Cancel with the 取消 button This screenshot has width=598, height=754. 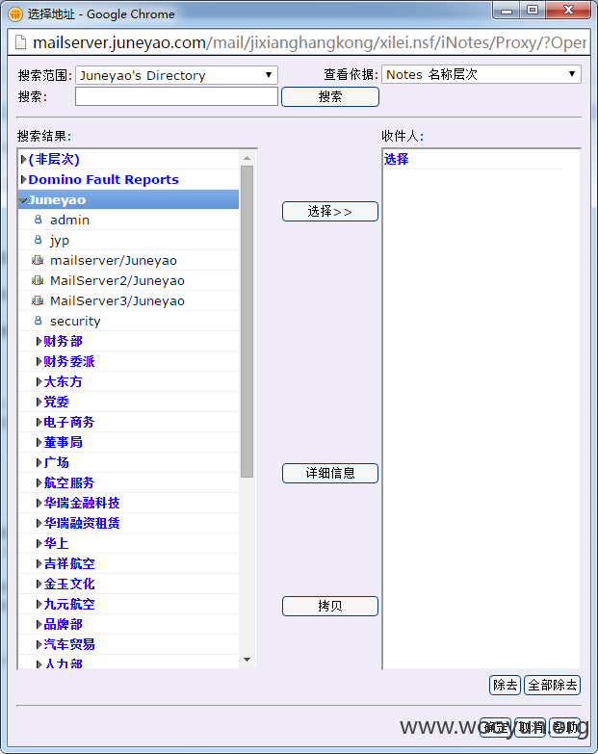coord(531,728)
